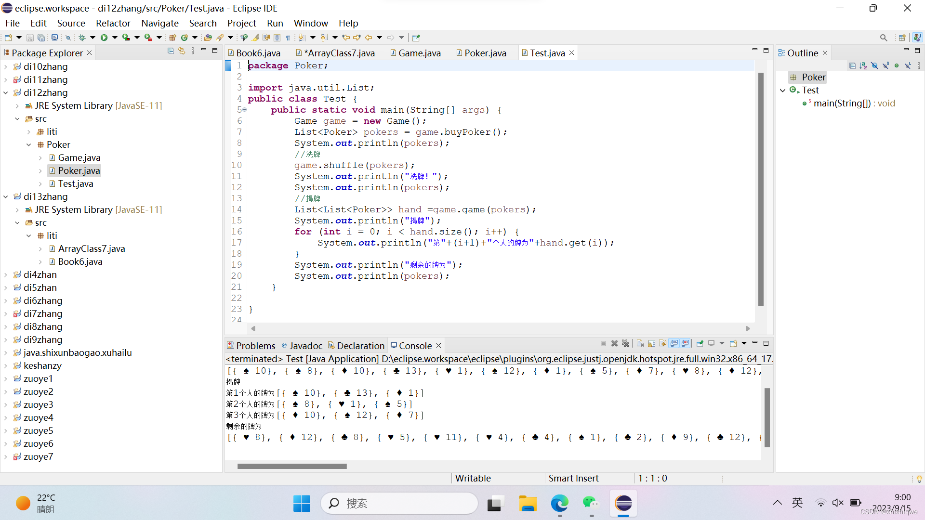925x520 pixels.
Task: Click the toolbar search magnifier icon
Action: pyautogui.click(x=883, y=38)
